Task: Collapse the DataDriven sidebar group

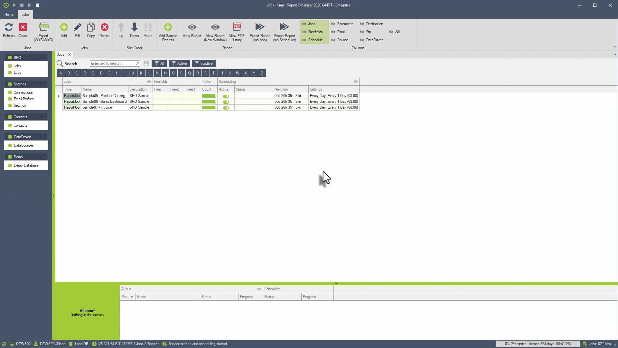Action: [41, 137]
